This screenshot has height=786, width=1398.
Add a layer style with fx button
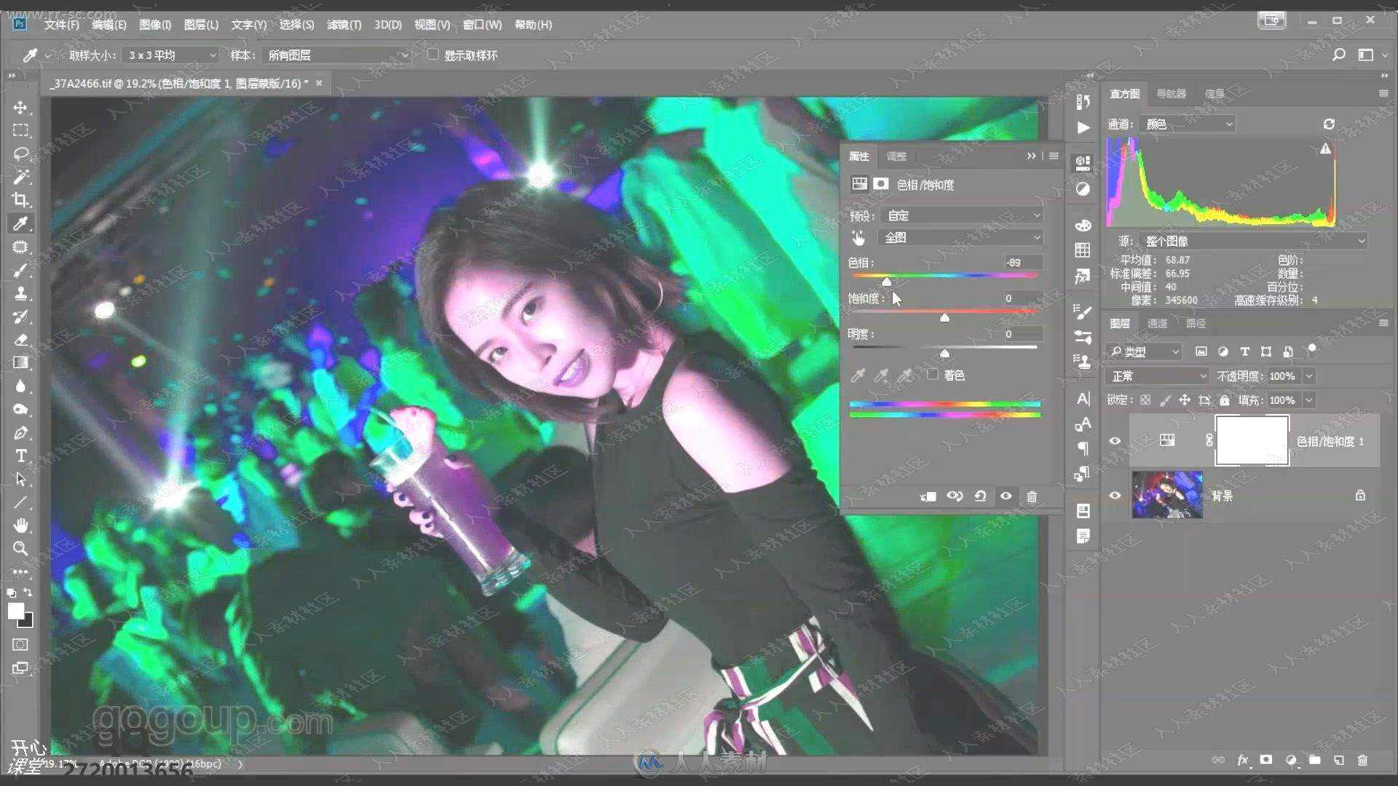click(1243, 760)
